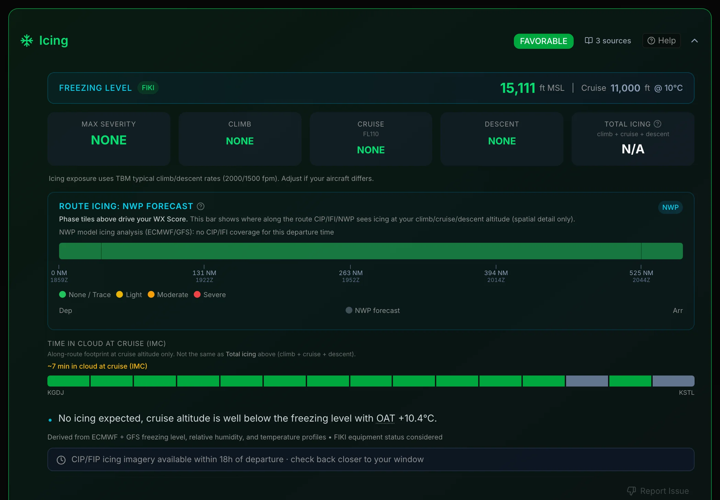Click the thumbs-down Report Issue icon

coord(631,491)
